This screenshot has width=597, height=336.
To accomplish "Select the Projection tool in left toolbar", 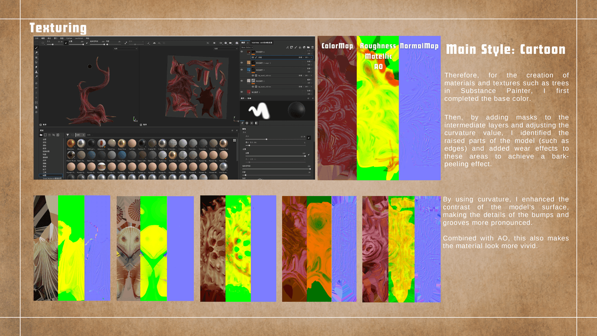I will 36,57.
